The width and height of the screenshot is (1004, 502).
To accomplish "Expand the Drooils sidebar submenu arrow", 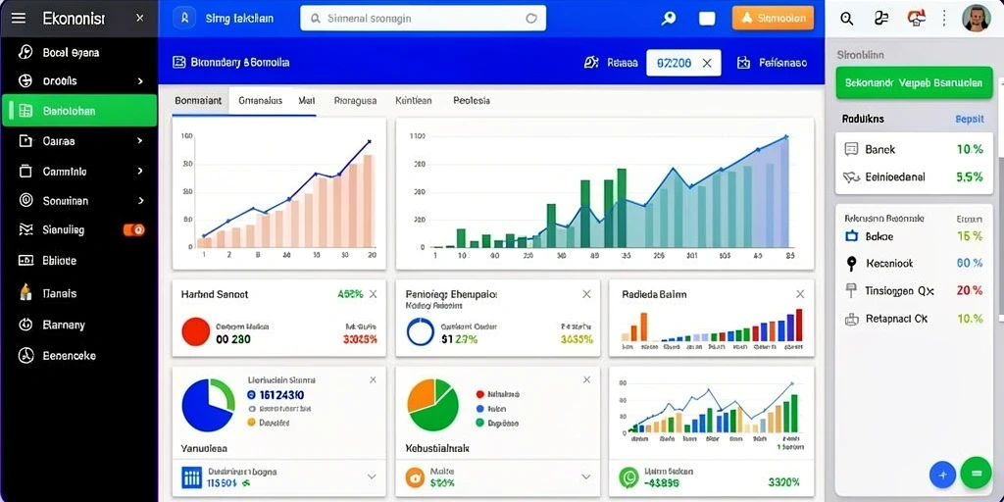I will (139, 81).
